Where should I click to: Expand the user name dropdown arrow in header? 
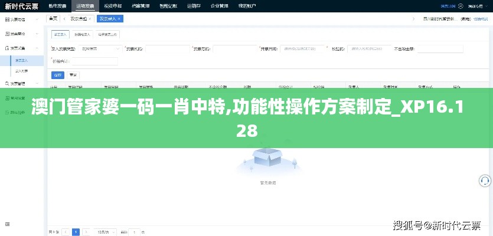click(486, 6)
